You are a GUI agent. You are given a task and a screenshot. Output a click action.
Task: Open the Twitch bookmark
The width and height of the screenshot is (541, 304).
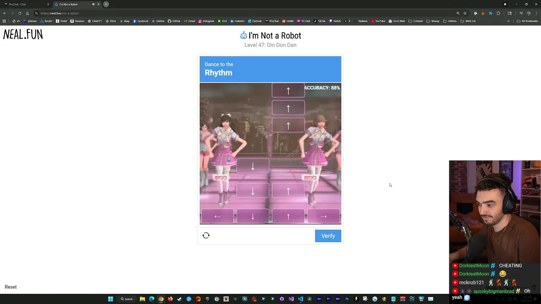point(335,21)
